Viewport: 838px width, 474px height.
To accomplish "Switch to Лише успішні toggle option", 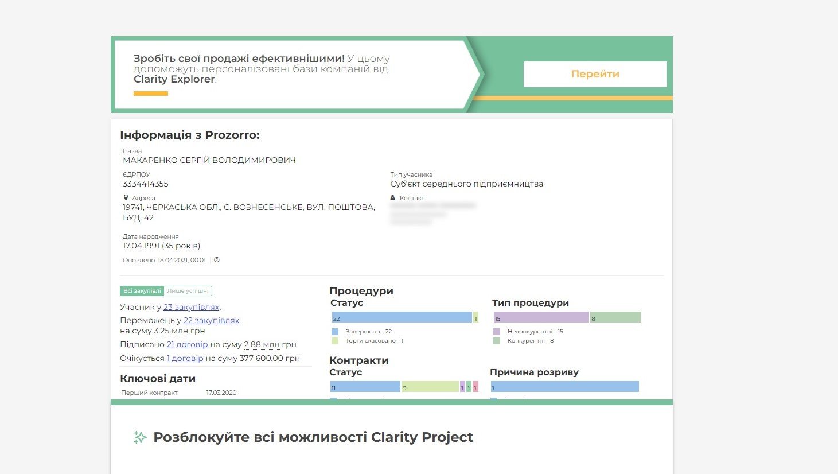I will tap(188, 291).
